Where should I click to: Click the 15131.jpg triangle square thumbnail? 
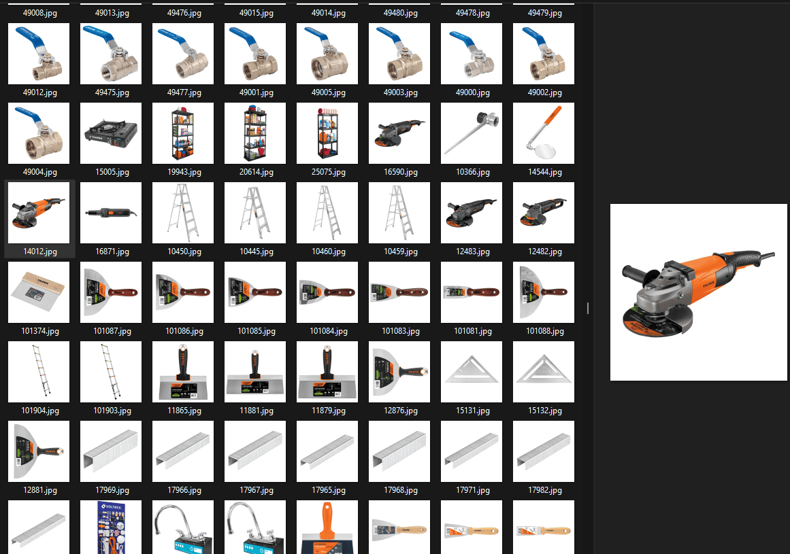(x=472, y=372)
